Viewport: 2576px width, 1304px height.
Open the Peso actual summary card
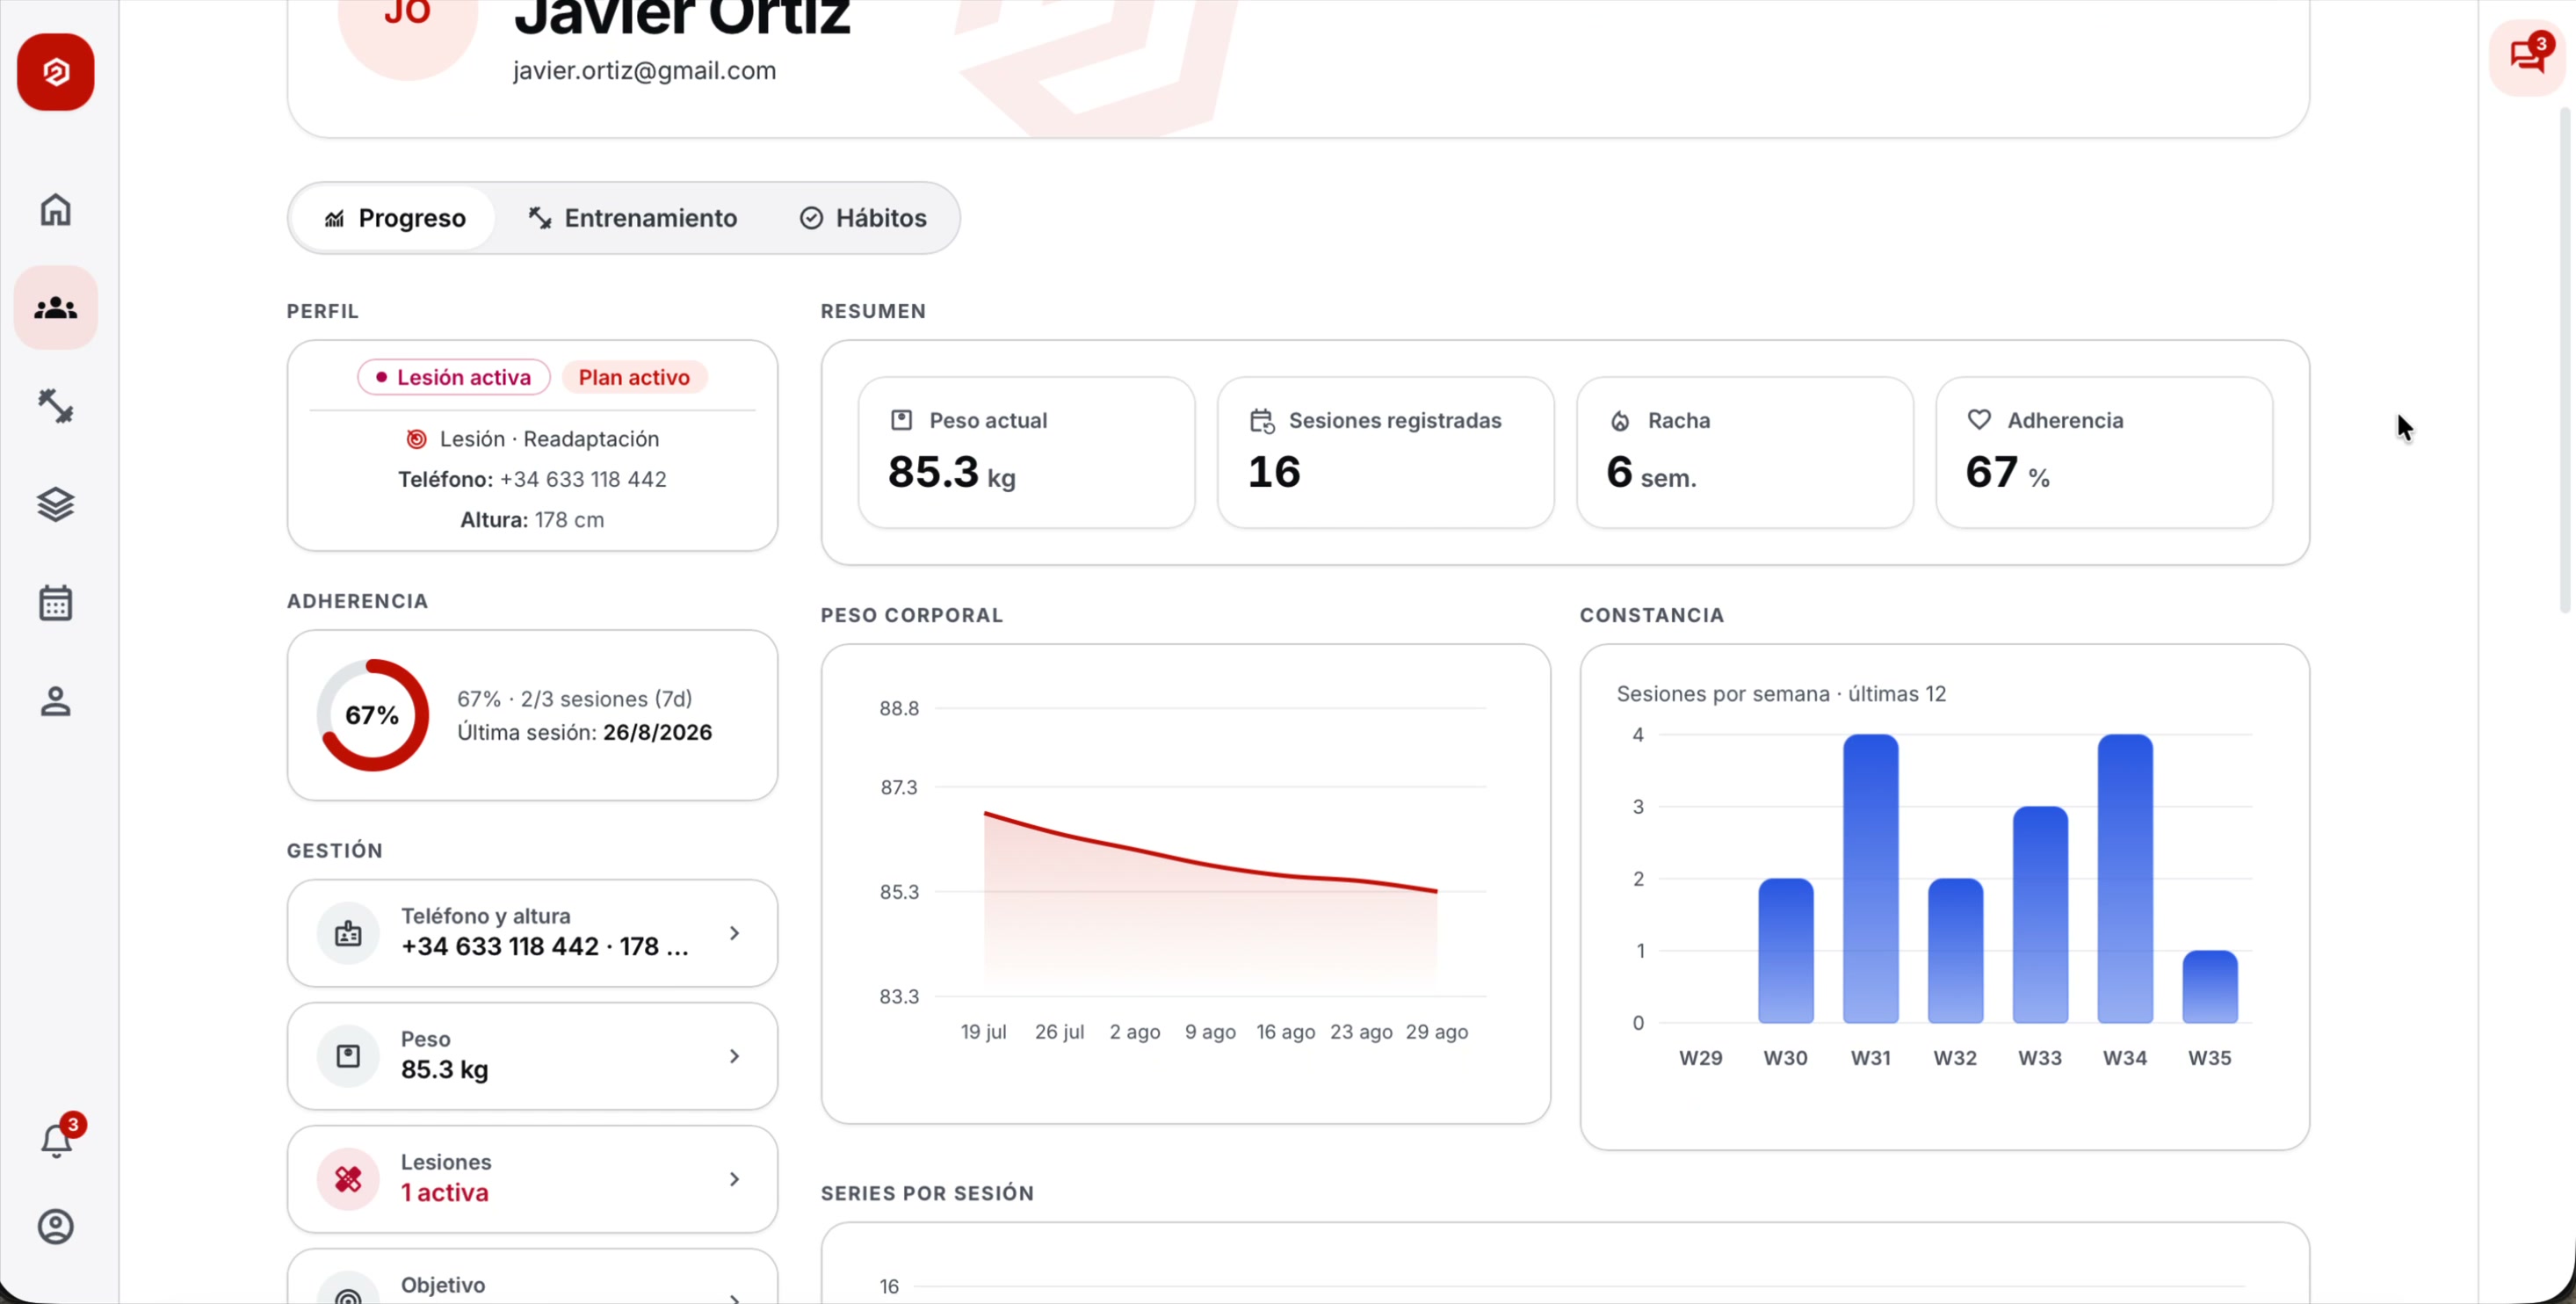1027,452
